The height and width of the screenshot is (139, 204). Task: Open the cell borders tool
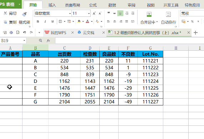pos(60,21)
